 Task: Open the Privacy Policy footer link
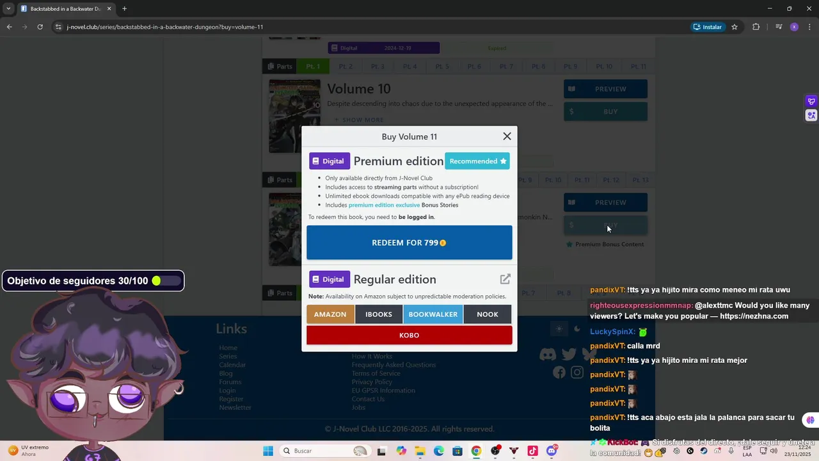coord(372,382)
